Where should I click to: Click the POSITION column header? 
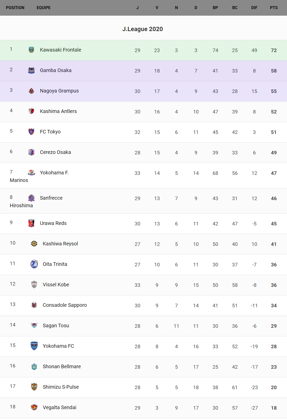(x=15, y=8)
